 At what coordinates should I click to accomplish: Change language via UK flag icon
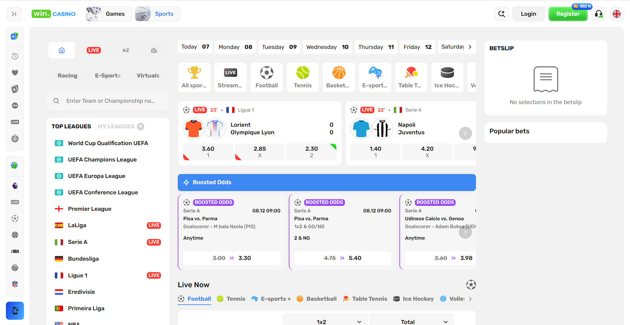(617, 14)
